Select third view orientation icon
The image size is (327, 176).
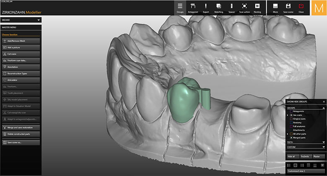coord(302,166)
